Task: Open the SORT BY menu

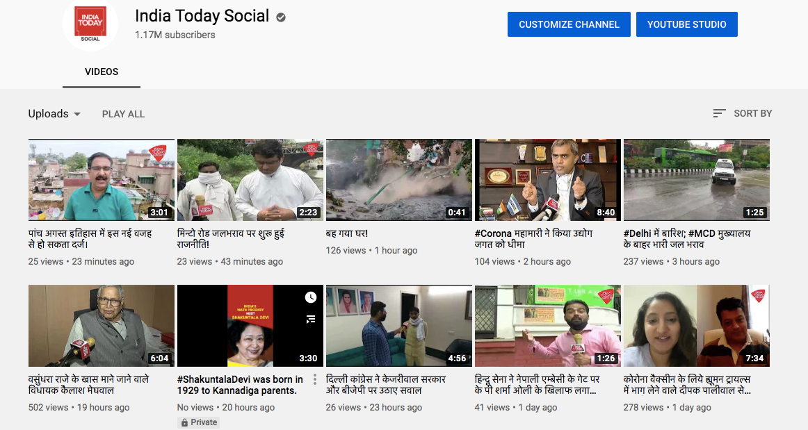Action: click(x=743, y=113)
